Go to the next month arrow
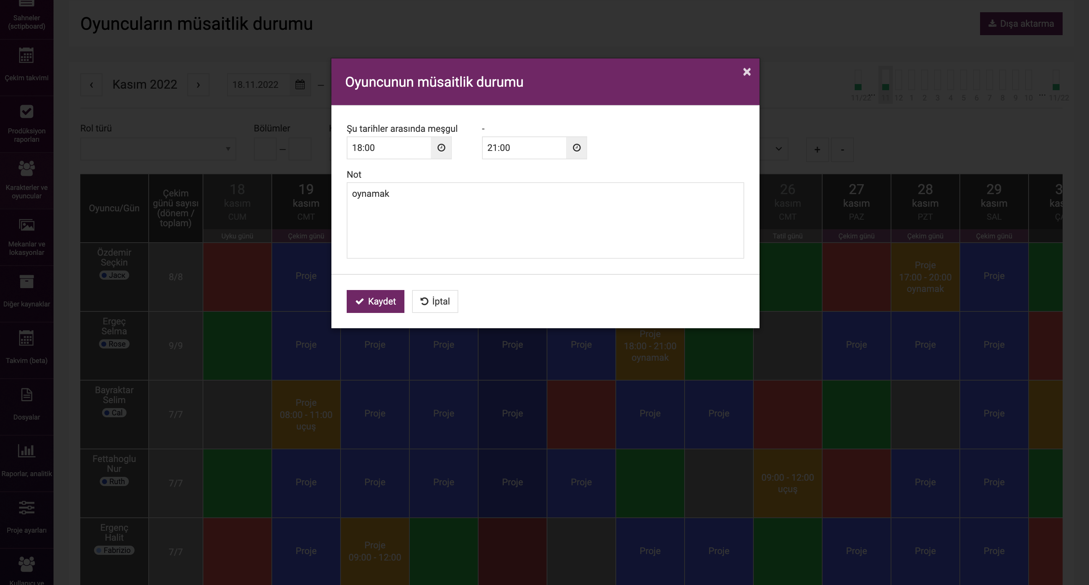The image size is (1089, 585). (x=198, y=85)
